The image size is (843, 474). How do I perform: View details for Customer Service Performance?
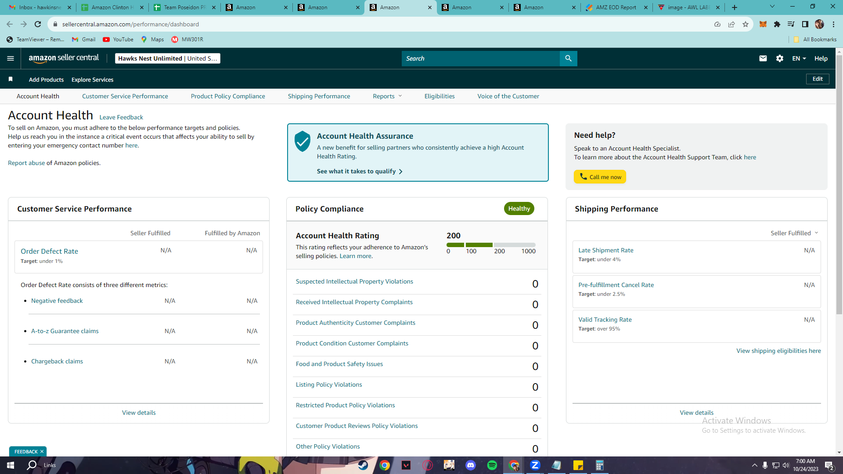pyautogui.click(x=139, y=413)
